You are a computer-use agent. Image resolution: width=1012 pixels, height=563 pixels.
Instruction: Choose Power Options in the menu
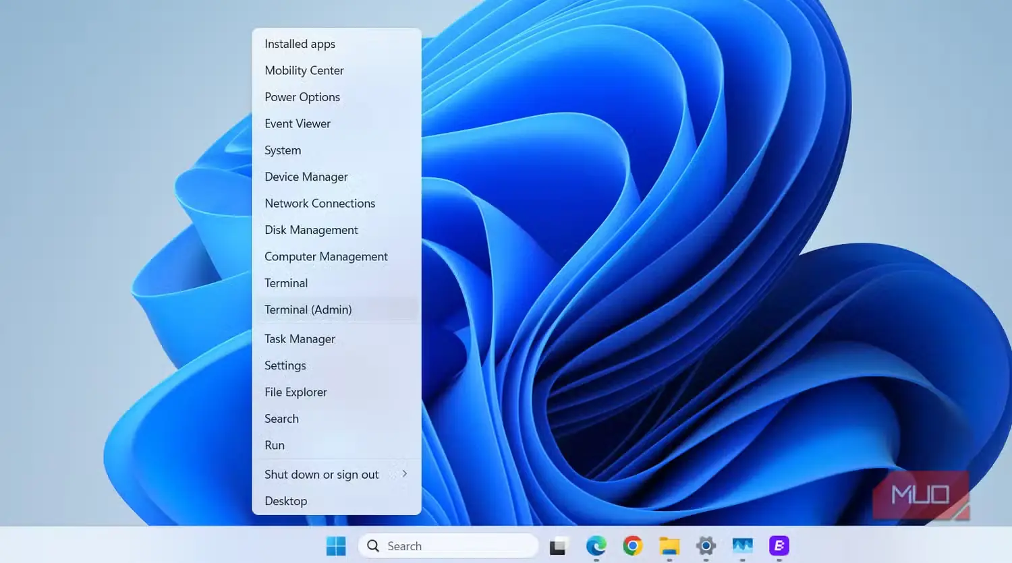coord(337,97)
